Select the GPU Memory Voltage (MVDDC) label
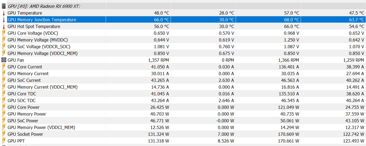This screenshot has width=366, height=146. click(38, 40)
